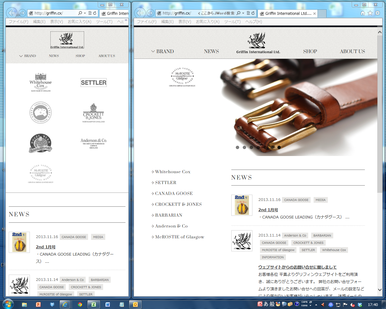The image size is (386, 309).
Task: Open Excel from the taskbar
Action: coord(94,304)
